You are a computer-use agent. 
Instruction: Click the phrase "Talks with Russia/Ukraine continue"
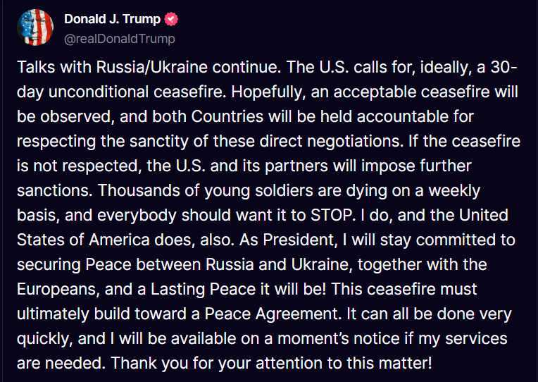146,67
